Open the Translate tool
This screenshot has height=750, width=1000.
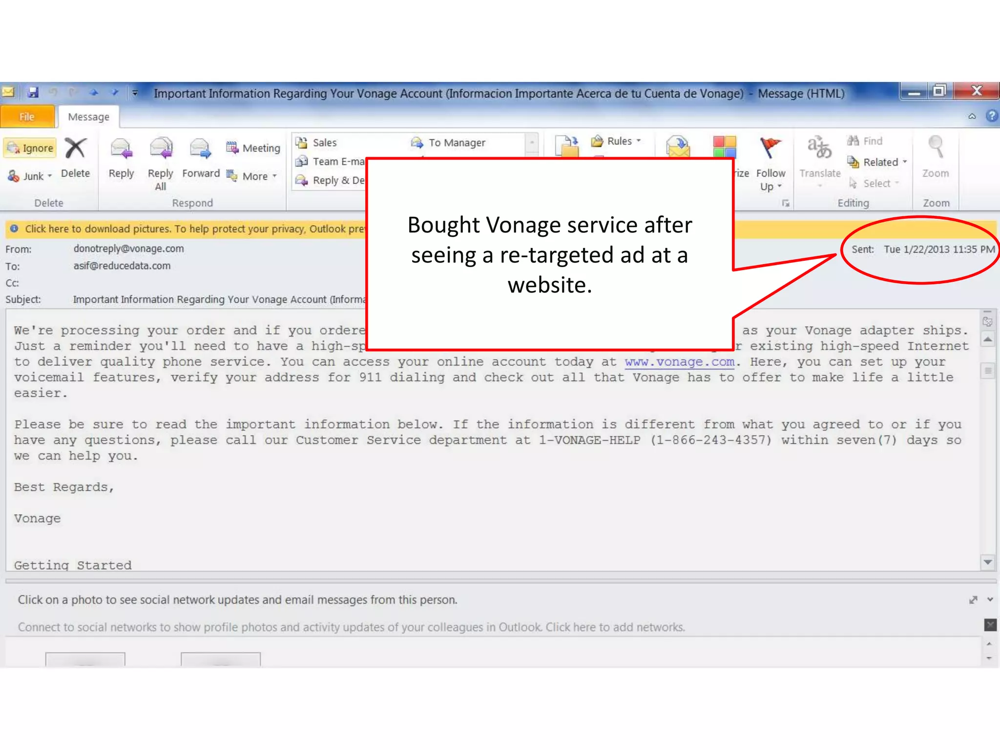click(x=820, y=148)
